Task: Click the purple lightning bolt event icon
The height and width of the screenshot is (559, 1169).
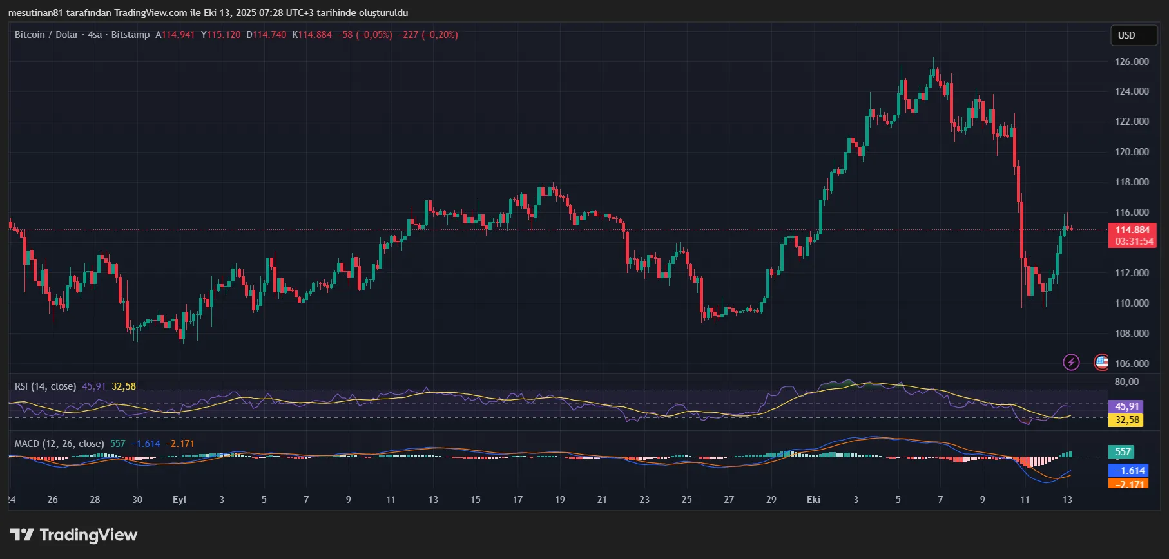Action: click(1070, 362)
